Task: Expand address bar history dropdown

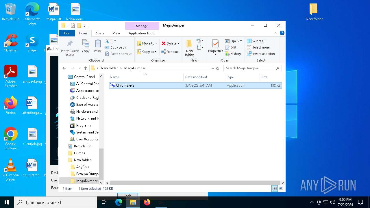Action: click(x=213, y=68)
